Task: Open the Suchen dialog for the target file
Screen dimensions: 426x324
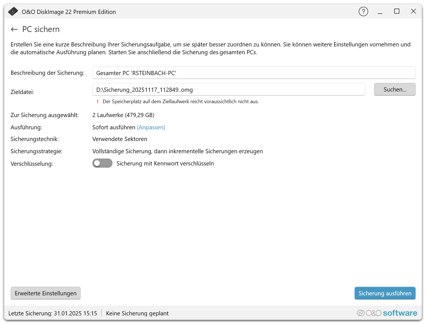Action: point(395,89)
